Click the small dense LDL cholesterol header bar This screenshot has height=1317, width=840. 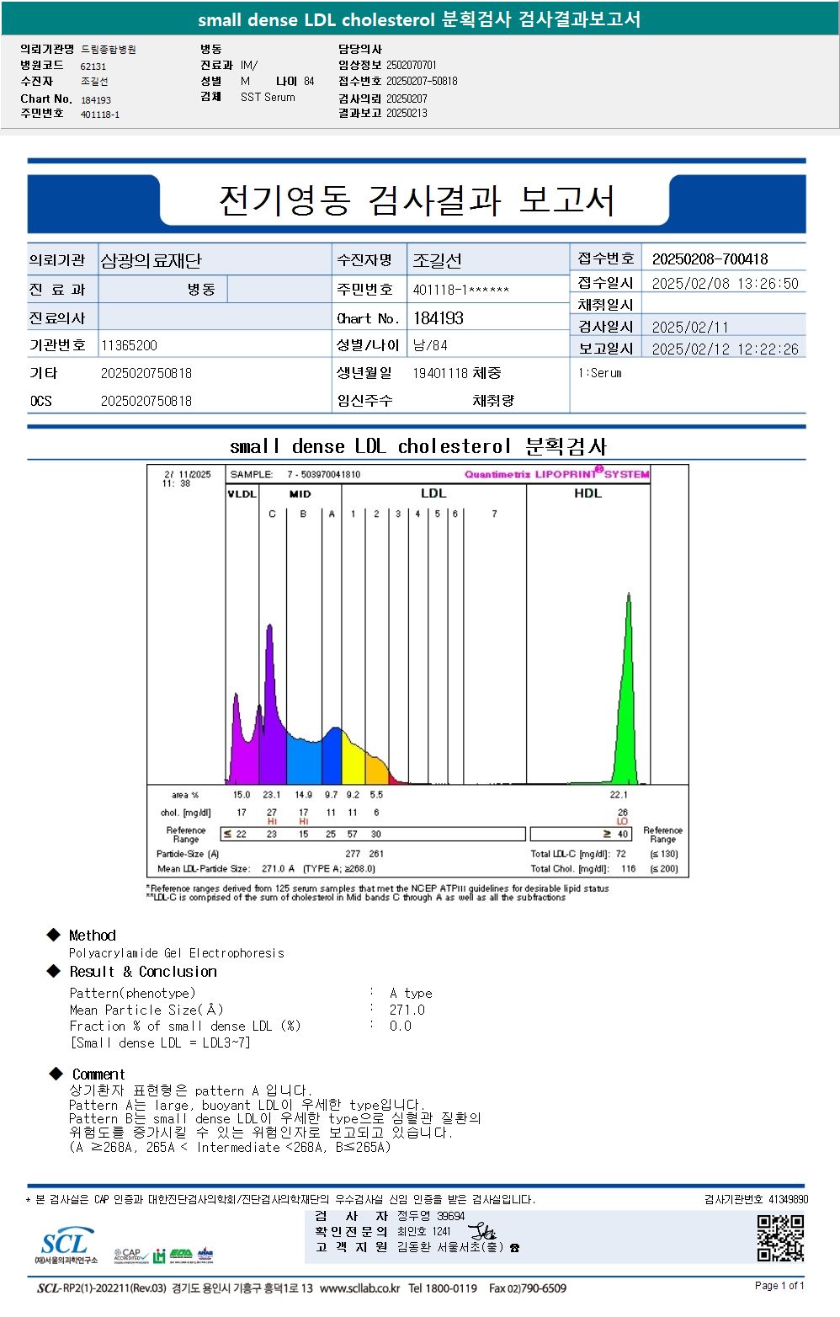pyautogui.click(x=420, y=19)
